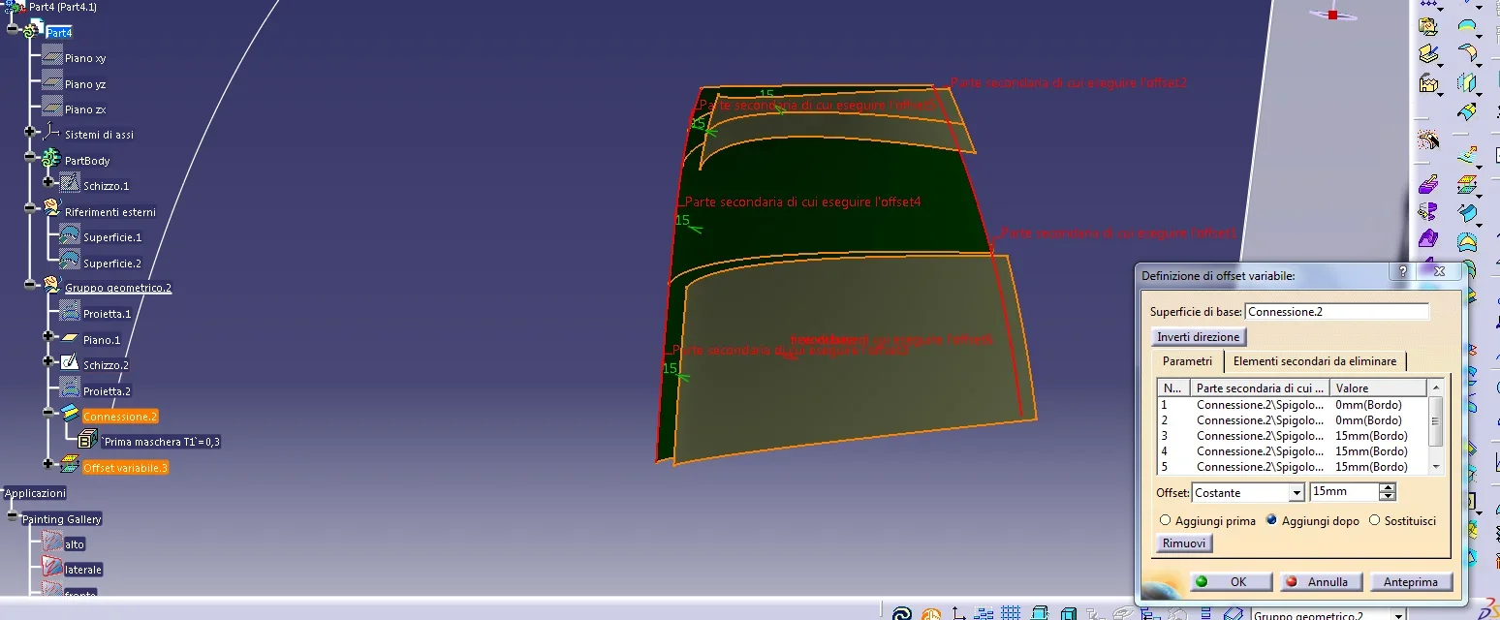Viewport: 1500px width, 620px height.
Task: Select the PartBody gear icon
Action: point(51,159)
